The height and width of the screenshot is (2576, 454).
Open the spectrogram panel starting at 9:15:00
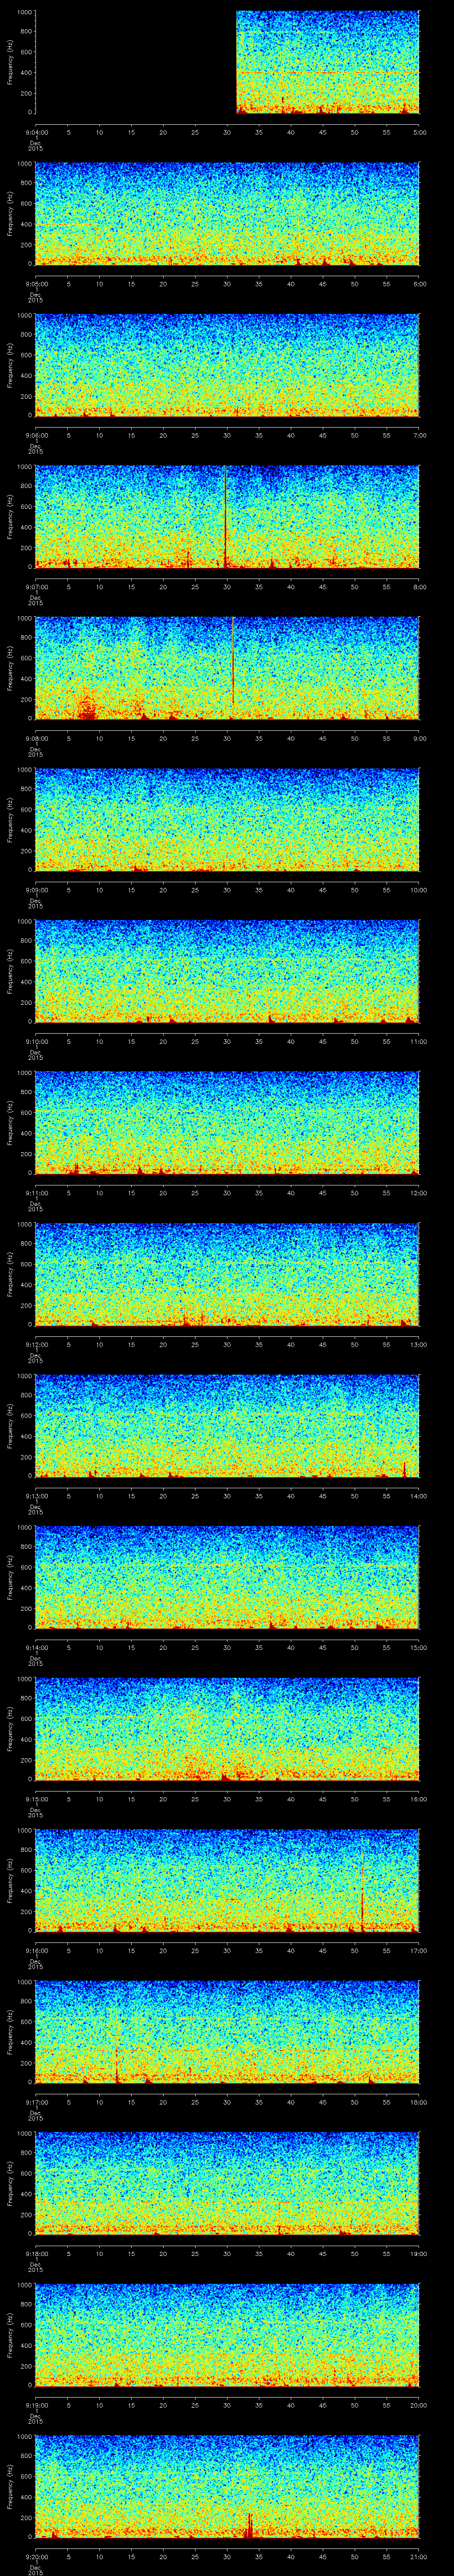pyautogui.click(x=227, y=1729)
